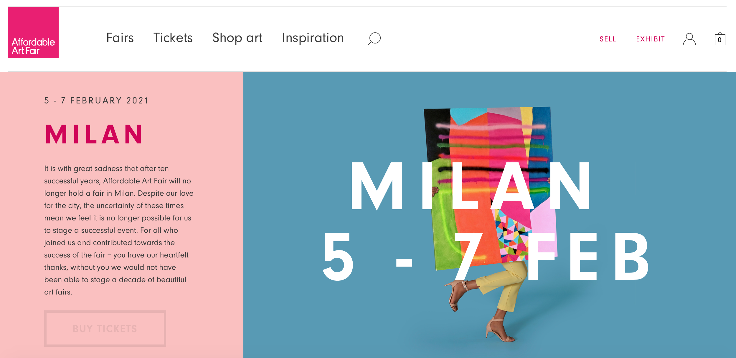Click the large white MILAN banner text

click(x=471, y=186)
